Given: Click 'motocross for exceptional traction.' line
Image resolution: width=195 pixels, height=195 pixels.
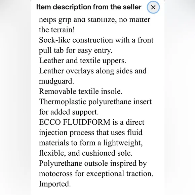Looking at the screenshot, I should point(96,174).
